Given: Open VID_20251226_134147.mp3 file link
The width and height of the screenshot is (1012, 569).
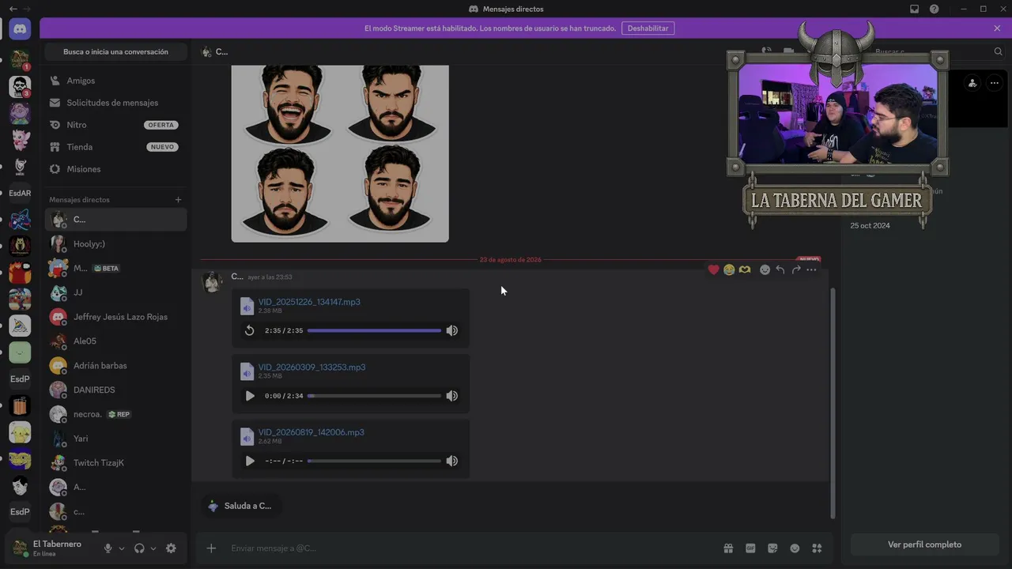Looking at the screenshot, I should tap(309, 302).
